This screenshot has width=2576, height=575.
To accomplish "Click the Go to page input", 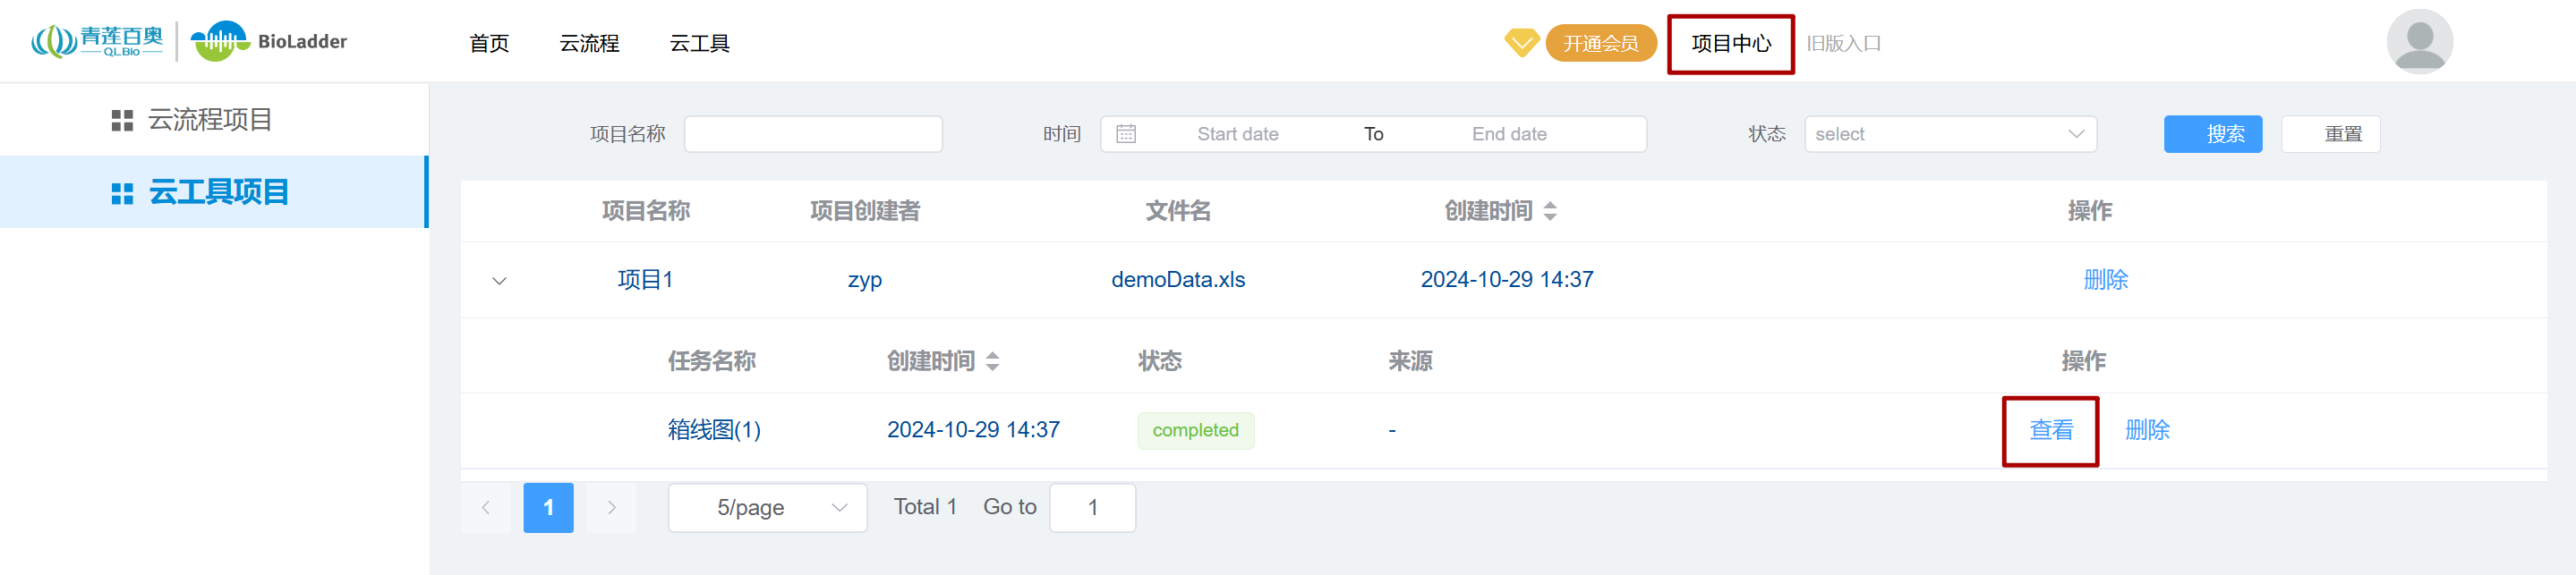I will [x=1092, y=507].
